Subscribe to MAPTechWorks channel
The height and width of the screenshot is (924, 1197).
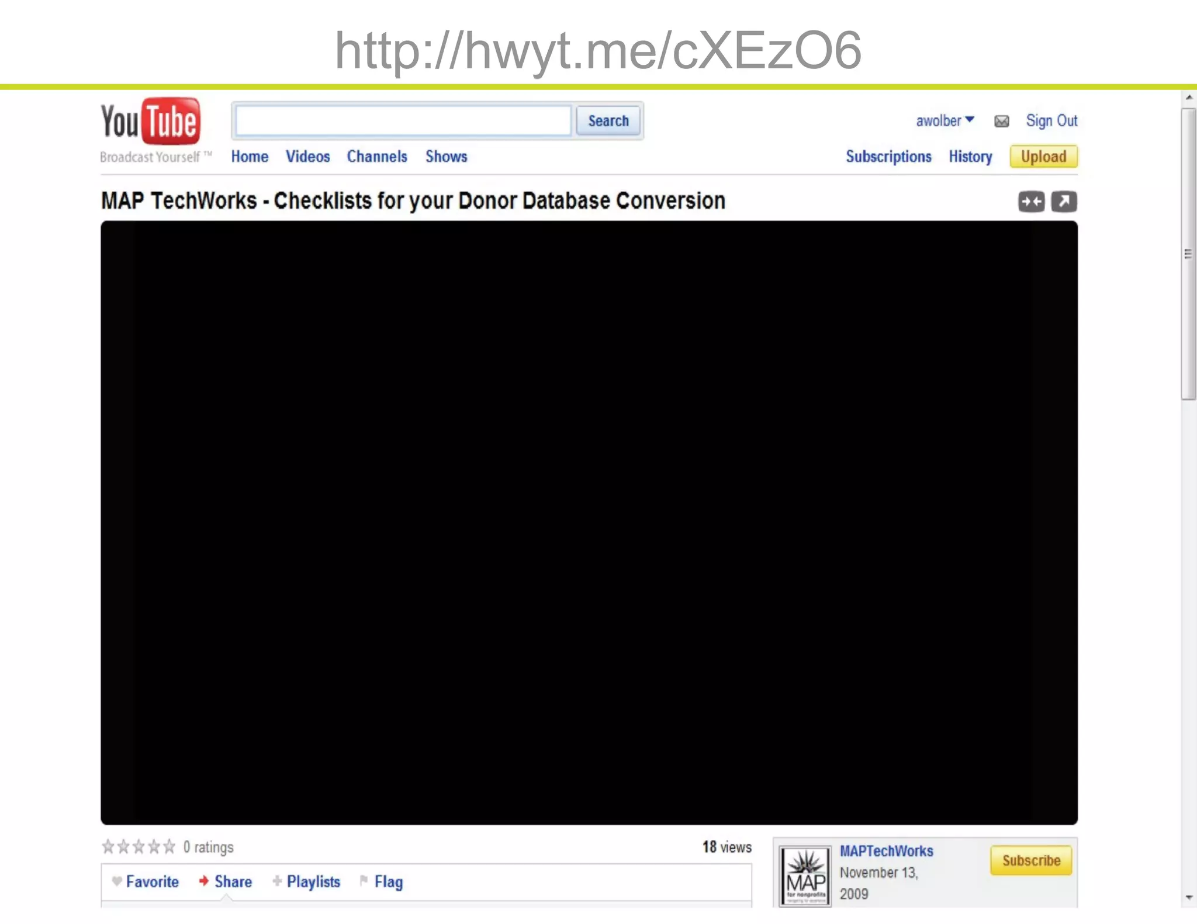1030,860
